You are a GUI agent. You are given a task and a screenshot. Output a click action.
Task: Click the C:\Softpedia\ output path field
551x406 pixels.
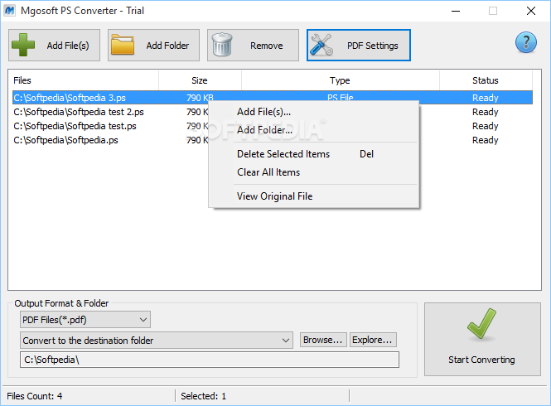click(x=210, y=360)
